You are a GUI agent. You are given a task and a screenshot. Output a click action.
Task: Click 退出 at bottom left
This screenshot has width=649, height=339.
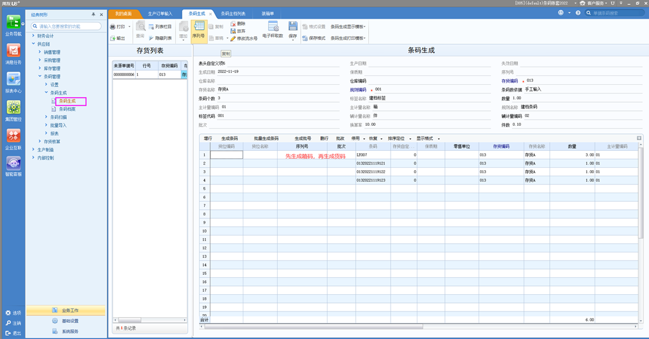coord(13,333)
